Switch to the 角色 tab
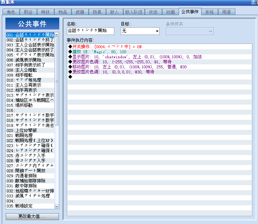Viewport: 258px width, 224px height. [11, 12]
